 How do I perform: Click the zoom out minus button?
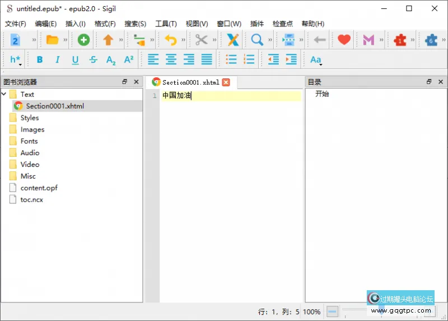(x=332, y=311)
